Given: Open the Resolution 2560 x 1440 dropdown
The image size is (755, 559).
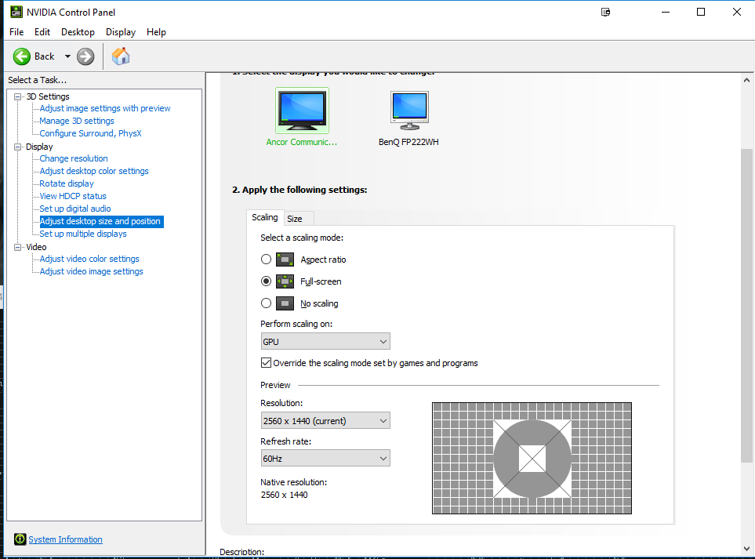Looking at the screenshot, I should (x=325, y=421).
